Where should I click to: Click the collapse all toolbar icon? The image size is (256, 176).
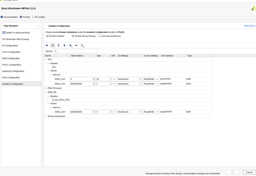(x=58, y=45)
